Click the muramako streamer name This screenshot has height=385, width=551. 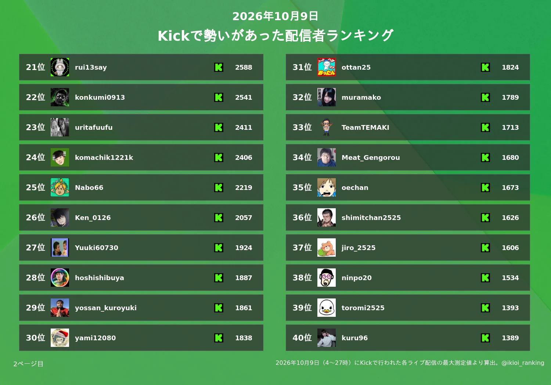(x=361, y=97)
